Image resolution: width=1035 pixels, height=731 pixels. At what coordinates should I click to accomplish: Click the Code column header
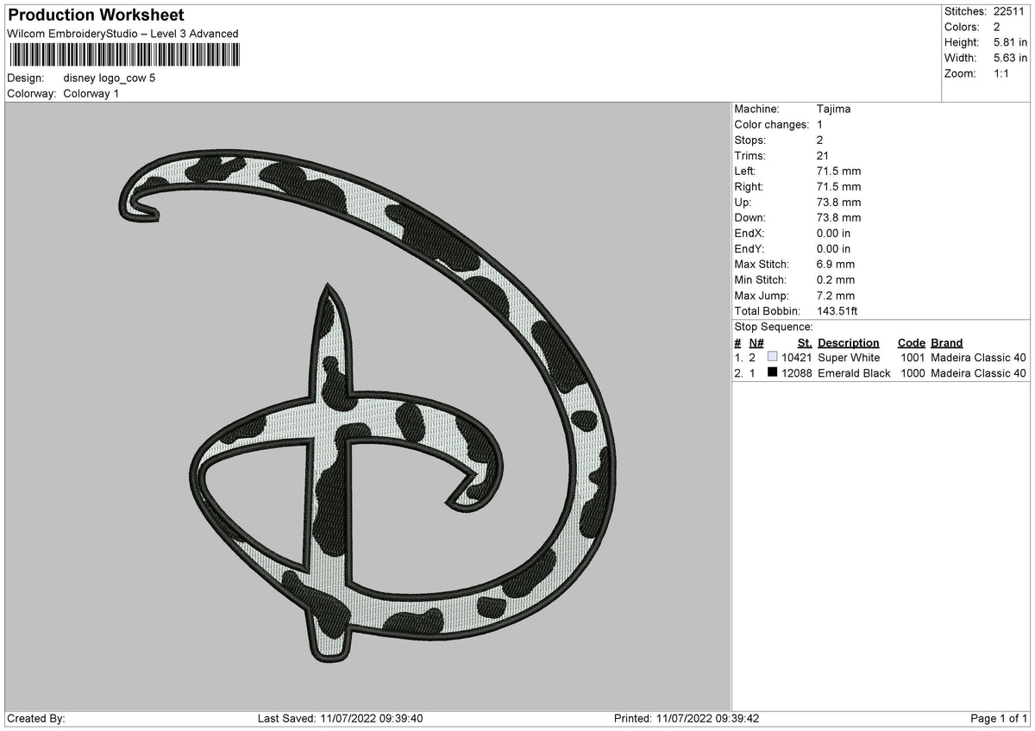[x=912, y=342]
